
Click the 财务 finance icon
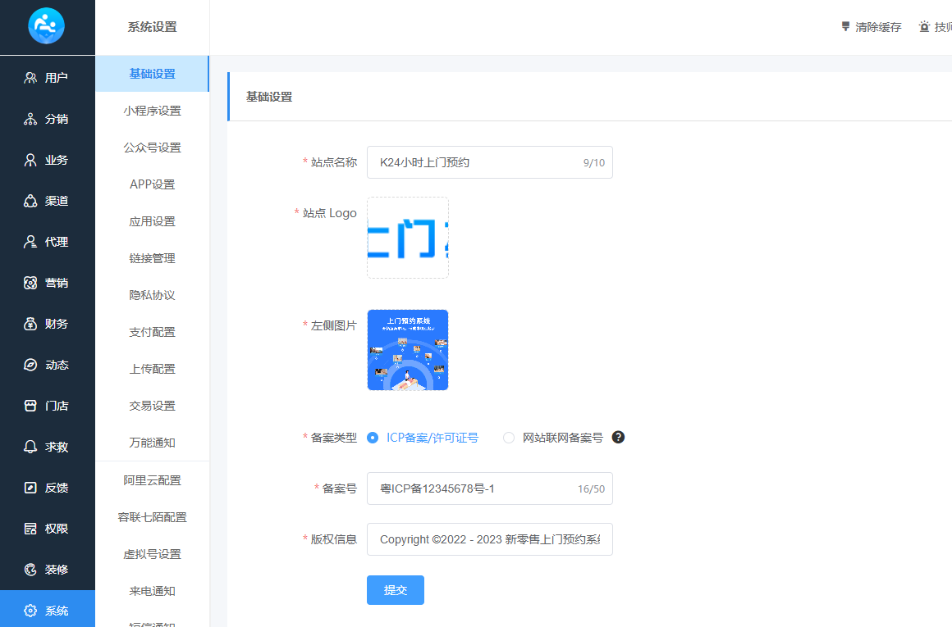point(33,323)
